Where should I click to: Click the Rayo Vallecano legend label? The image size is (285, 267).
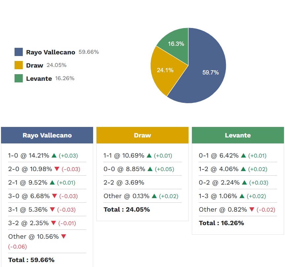(51, 52)
